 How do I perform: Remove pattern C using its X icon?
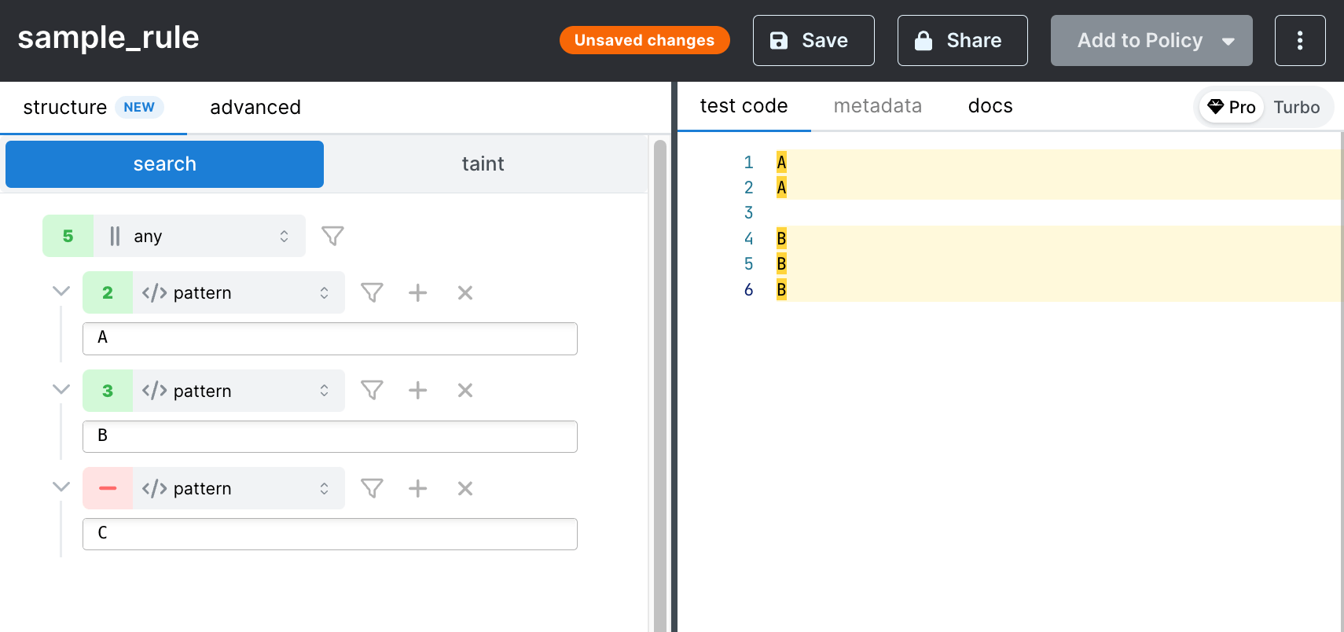[465, 488]
